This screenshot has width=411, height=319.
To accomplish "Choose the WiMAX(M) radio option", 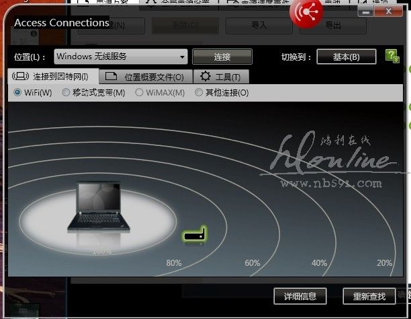I will click(140, 92).
